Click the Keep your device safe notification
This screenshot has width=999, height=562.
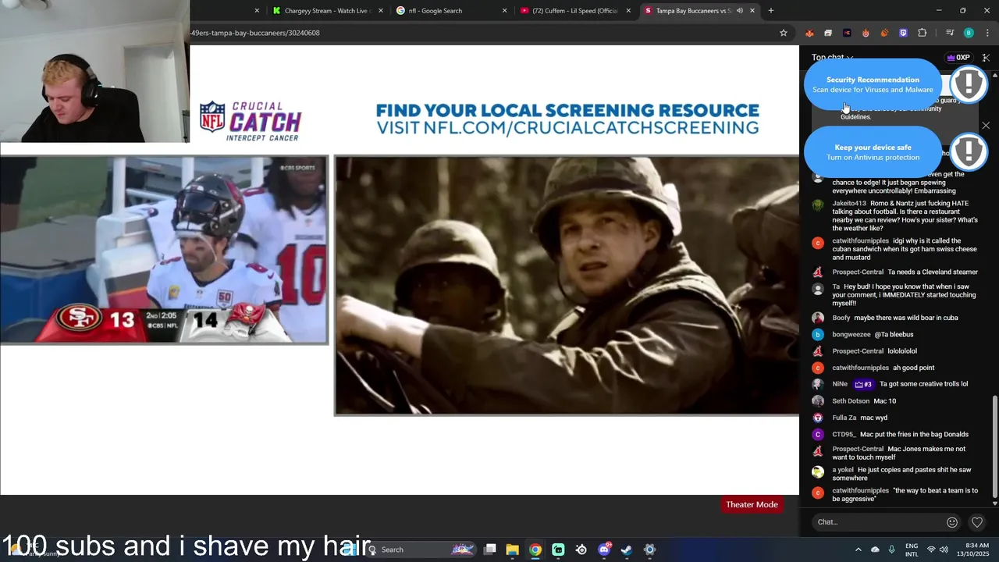click(x=873, y=152)
